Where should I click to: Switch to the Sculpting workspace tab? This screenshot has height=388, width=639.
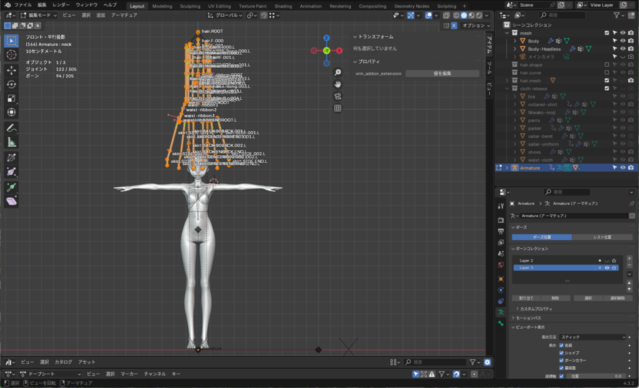point(190,6)
